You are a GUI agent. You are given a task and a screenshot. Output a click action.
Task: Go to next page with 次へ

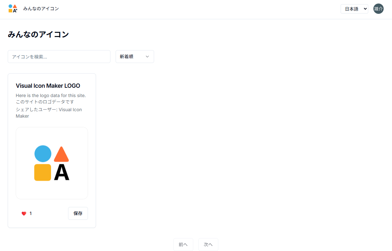tap(208, 245)
